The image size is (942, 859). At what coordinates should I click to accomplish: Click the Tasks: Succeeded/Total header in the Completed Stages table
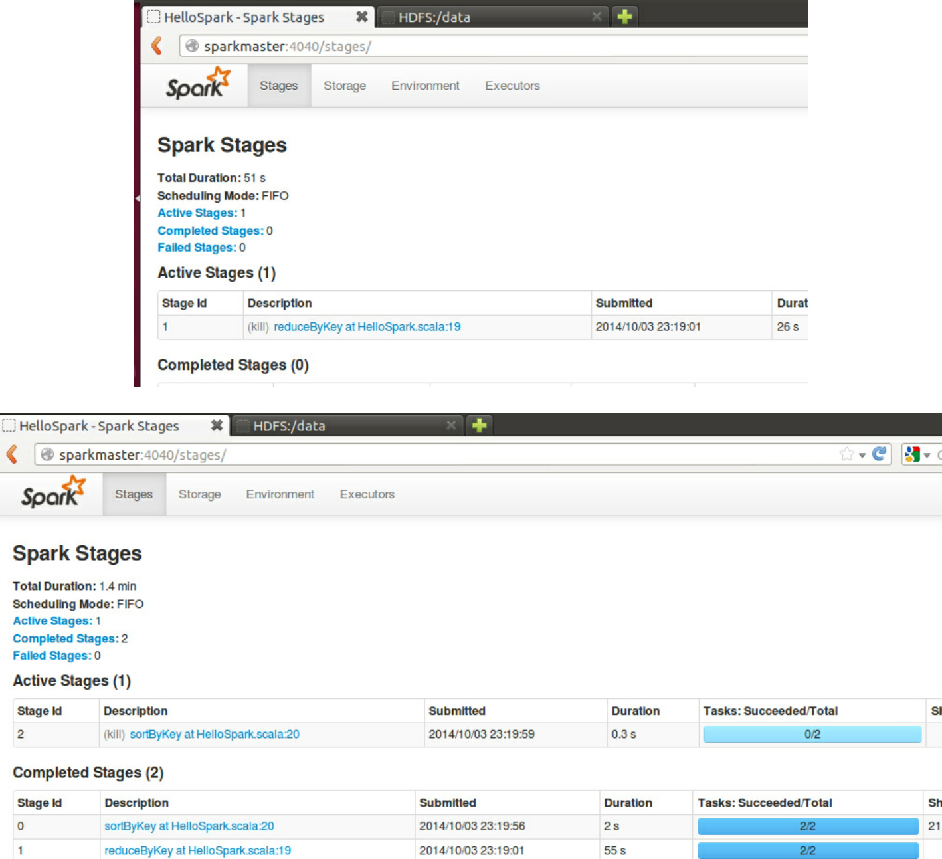tap(765, 803)
